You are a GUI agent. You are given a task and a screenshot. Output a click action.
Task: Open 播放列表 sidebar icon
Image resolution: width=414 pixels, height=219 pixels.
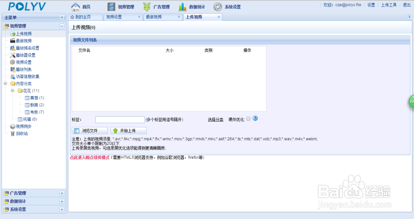click(13, 69)
